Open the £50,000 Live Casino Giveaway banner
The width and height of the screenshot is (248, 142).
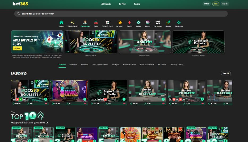click(37, 42)
